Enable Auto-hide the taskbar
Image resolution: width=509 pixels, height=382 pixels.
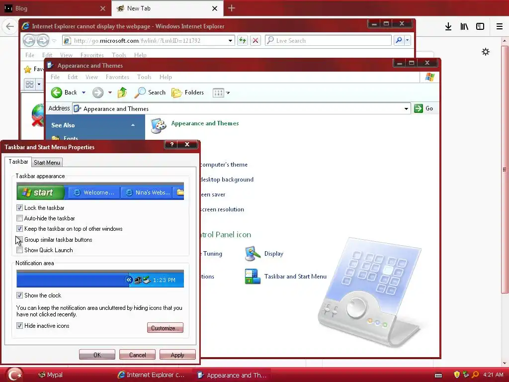point(19,218)
